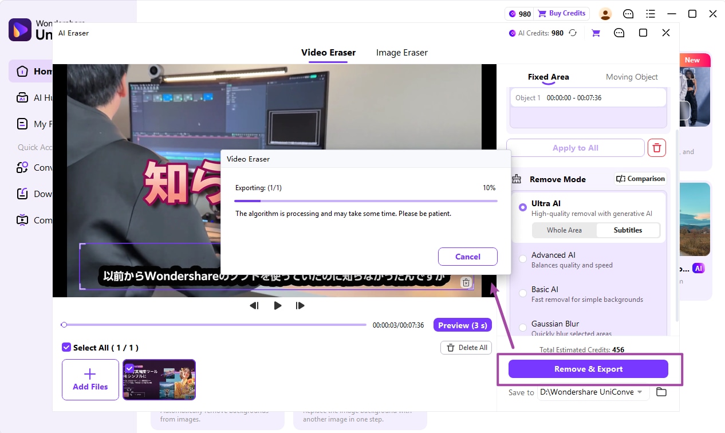Open the main window feedback chat icon
This screenshot has width=725, height=433.
[628, 14]
